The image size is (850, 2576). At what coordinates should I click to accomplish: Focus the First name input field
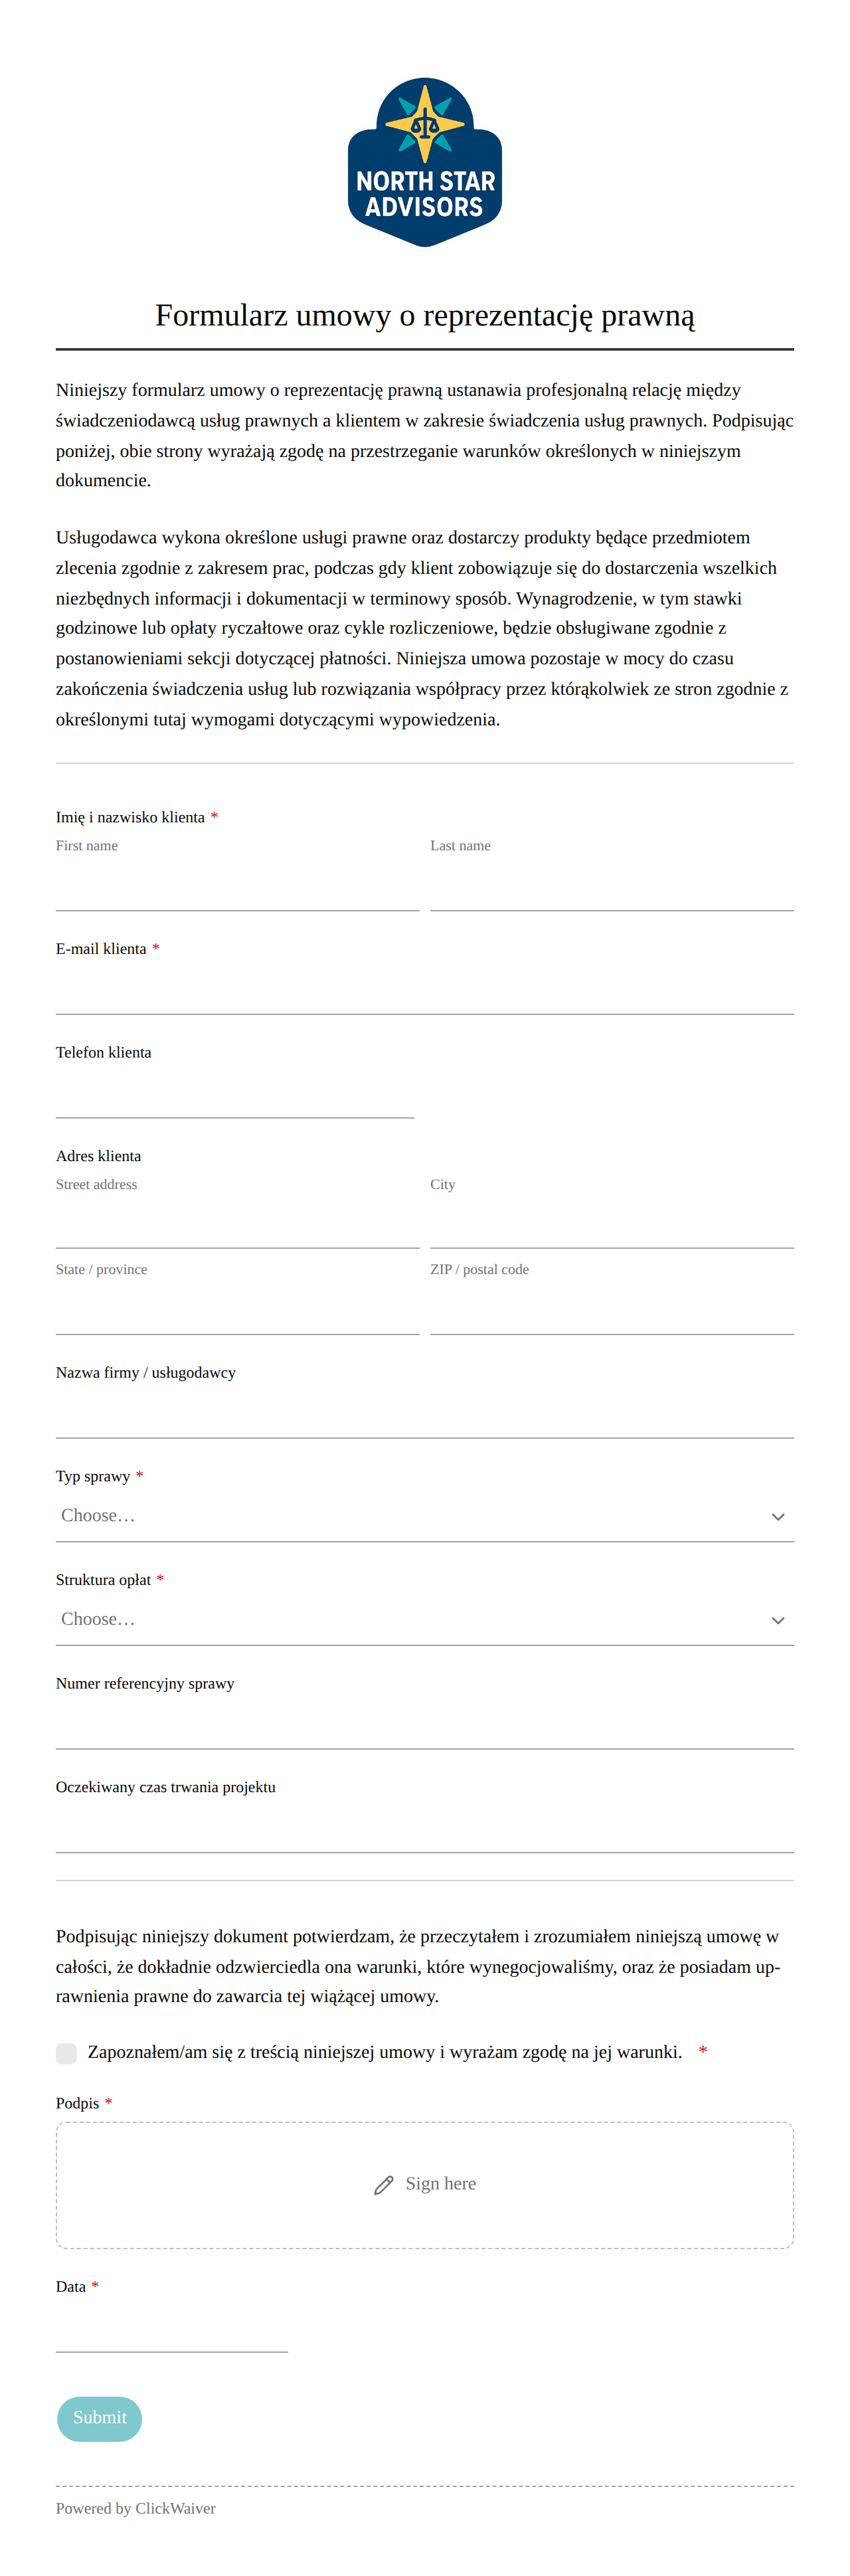pyautogui.click(x=237, y=885)
